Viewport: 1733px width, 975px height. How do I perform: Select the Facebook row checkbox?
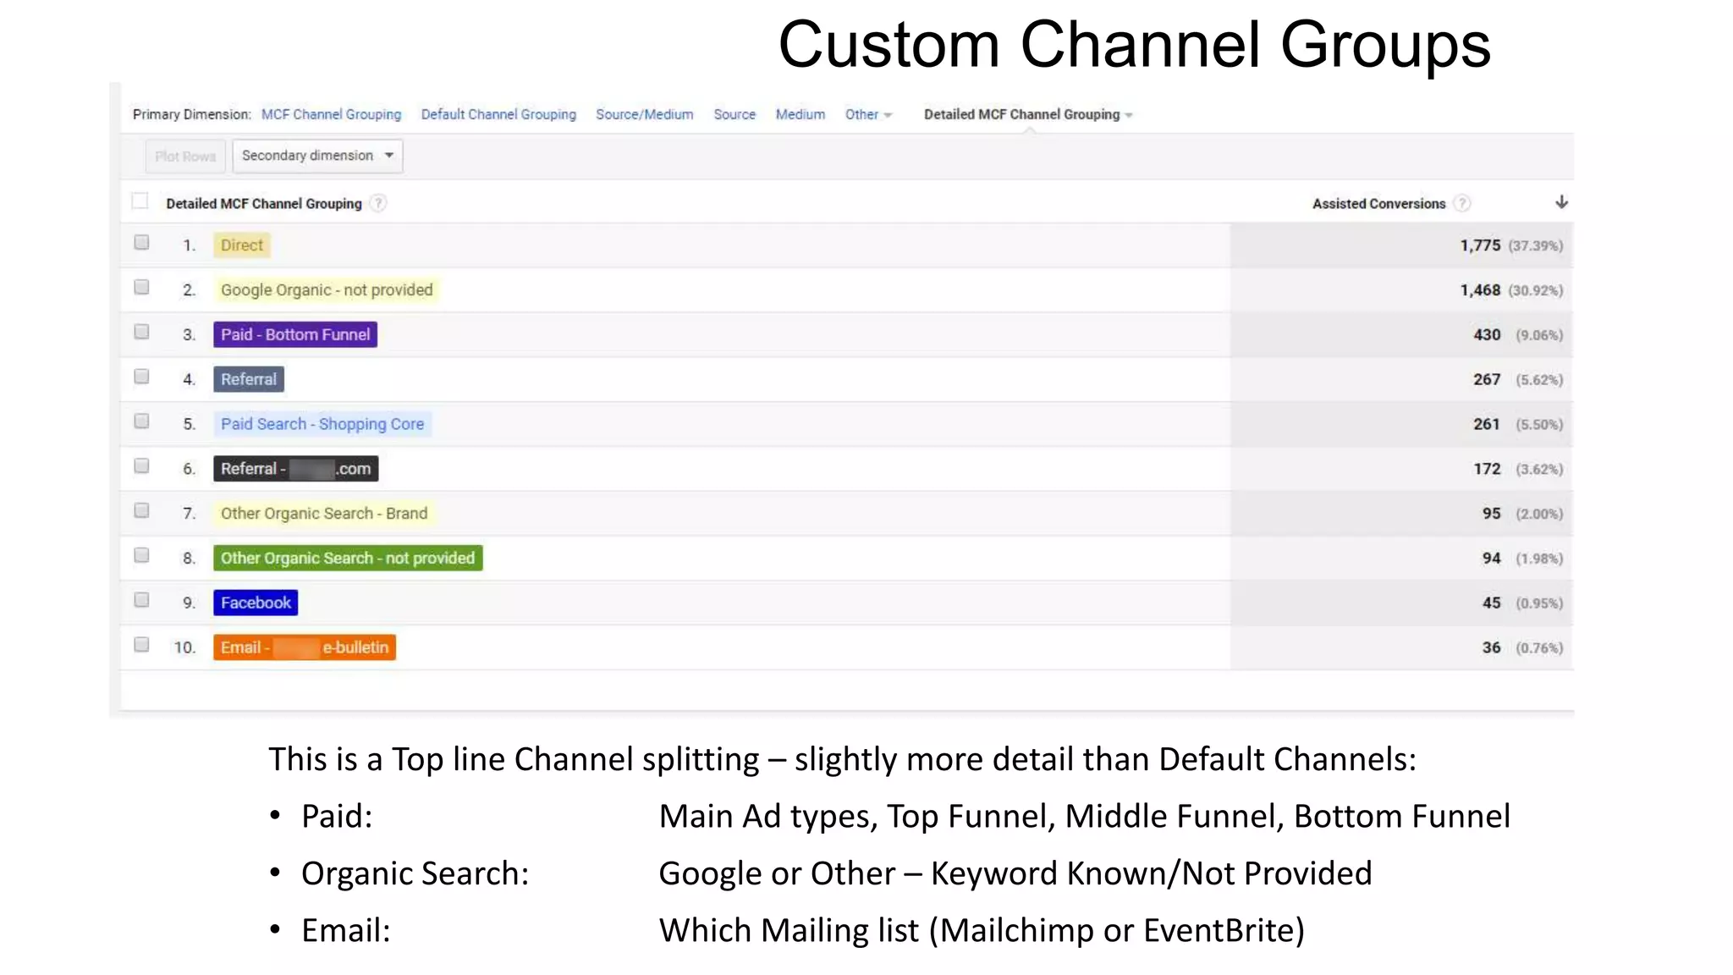coord(141,600)
